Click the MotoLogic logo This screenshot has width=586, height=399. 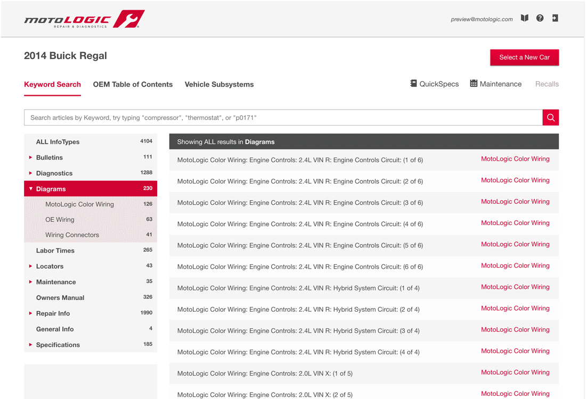[84, 20]
